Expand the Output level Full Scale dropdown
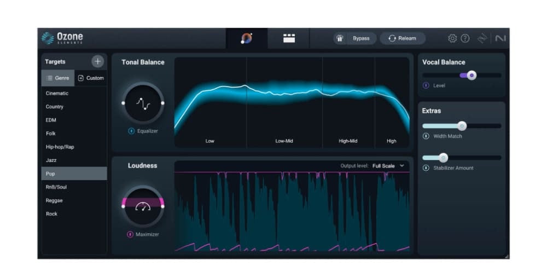547x278 pixels. [x=388, y=166]
